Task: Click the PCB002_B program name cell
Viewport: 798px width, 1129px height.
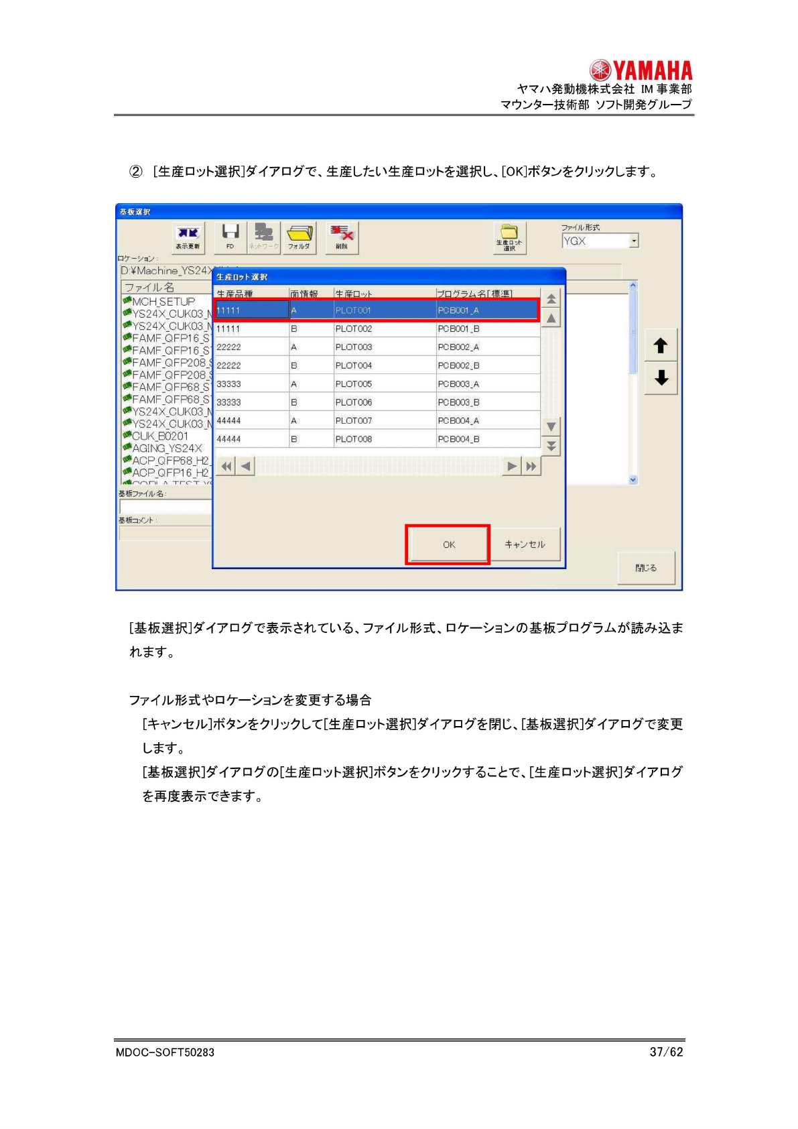Action: 488,365
